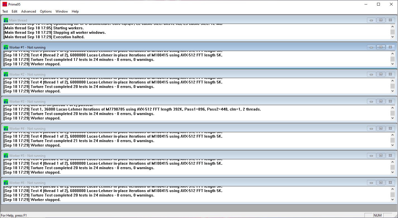Maximize the Main thread child window
Image resolution: width=398 pixels, height=218 pixels.
point(381,20)
